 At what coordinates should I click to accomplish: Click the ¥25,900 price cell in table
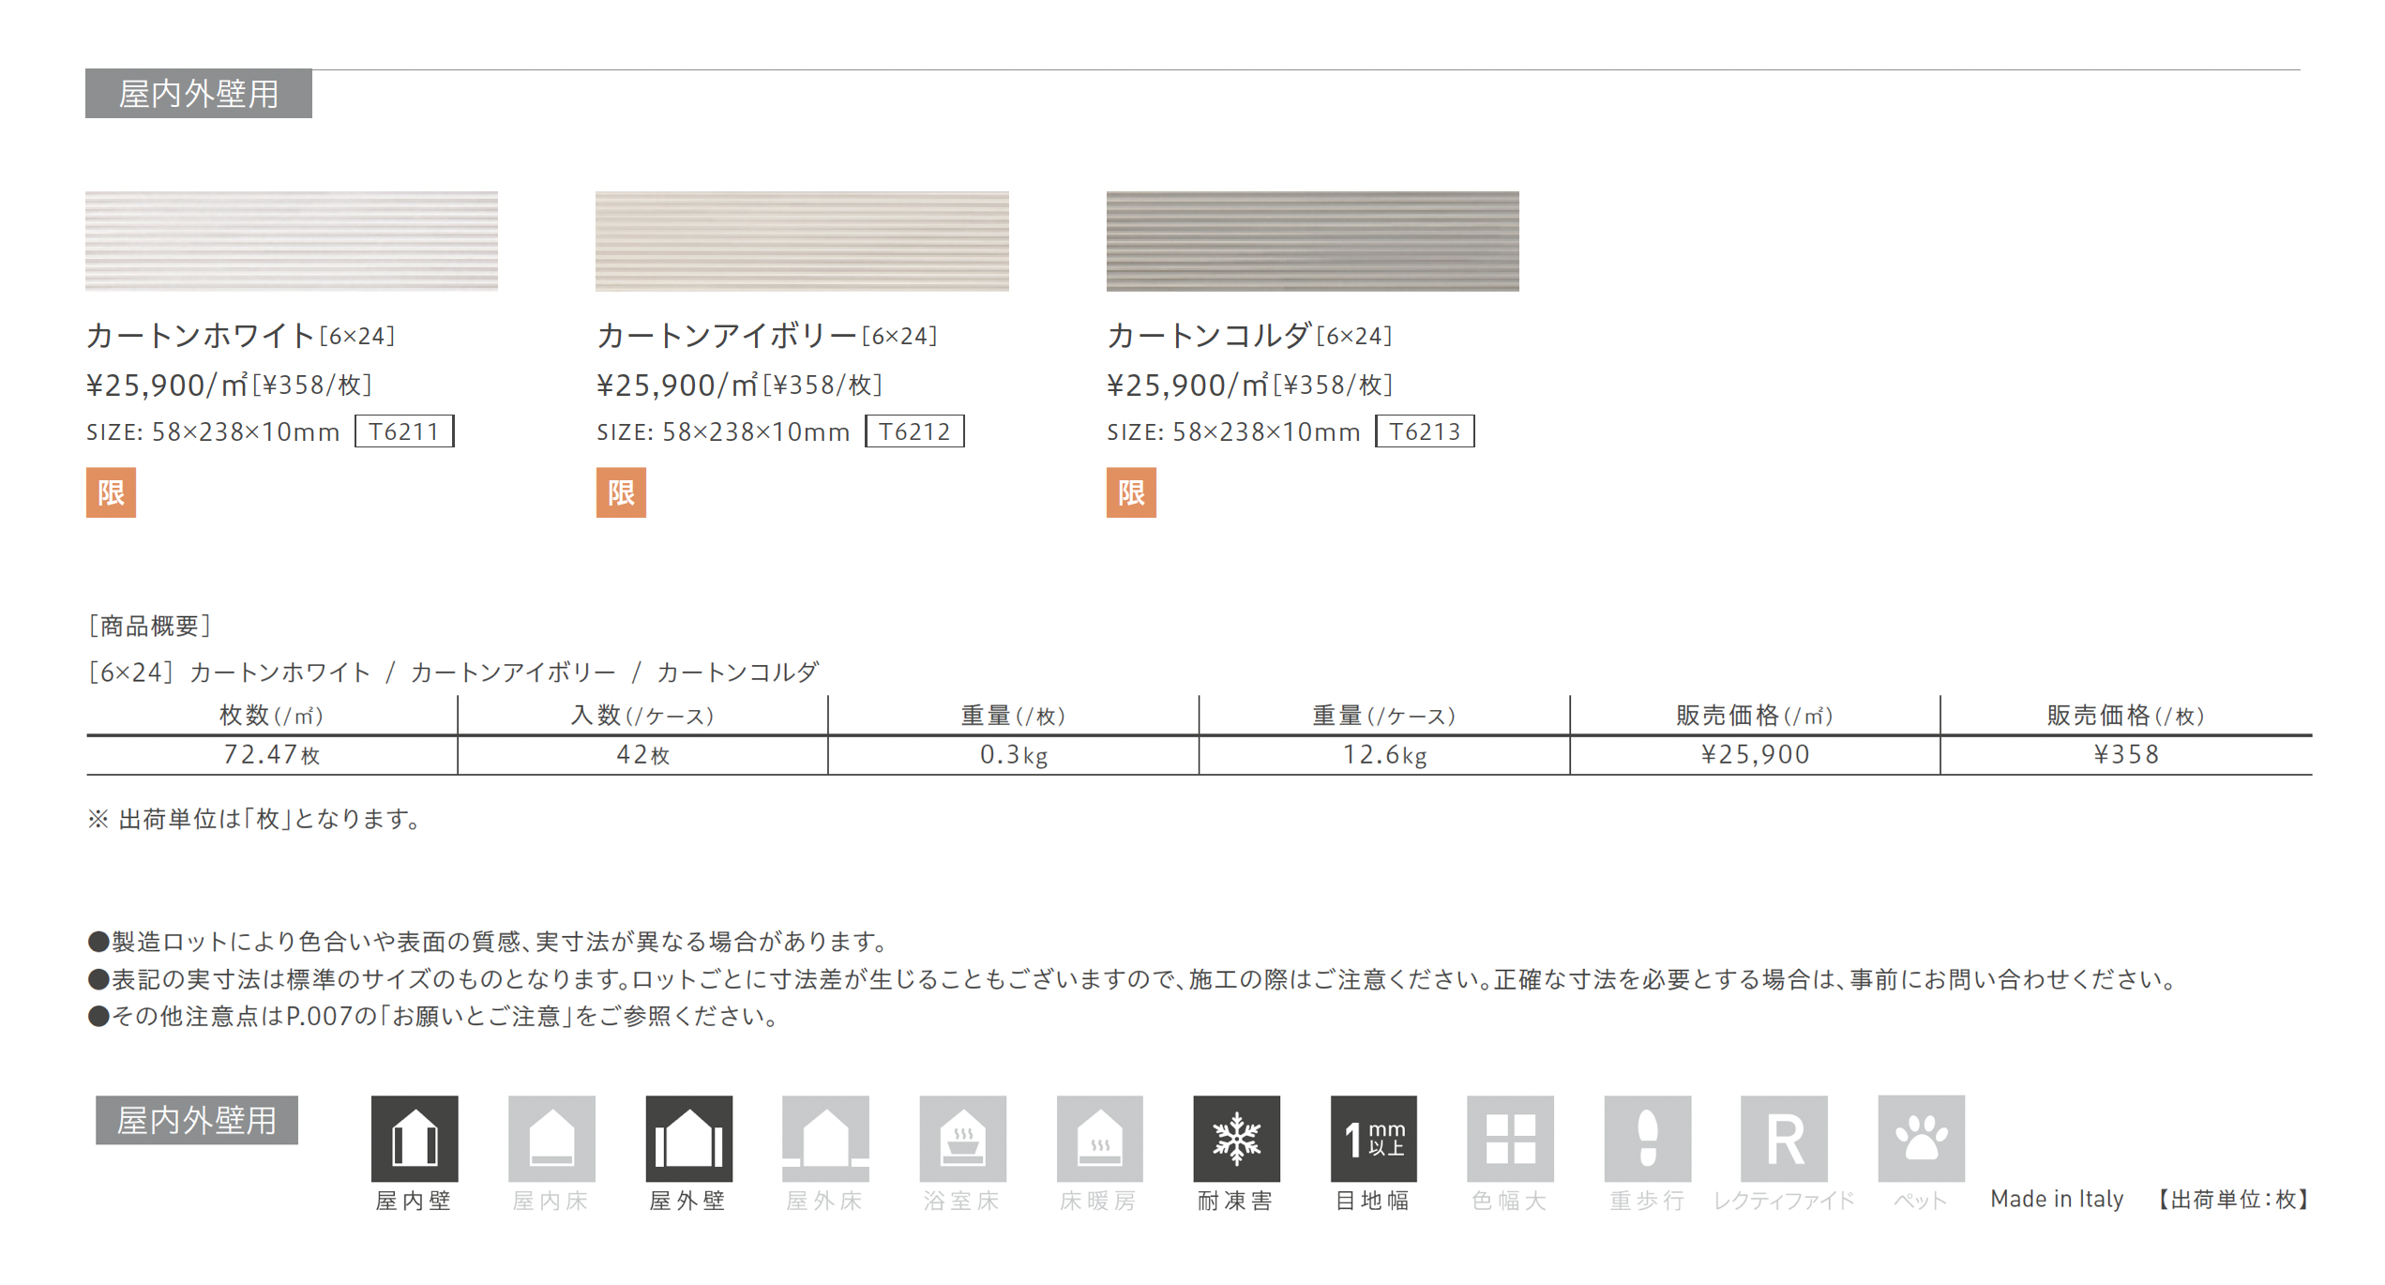click(1755, 754)
